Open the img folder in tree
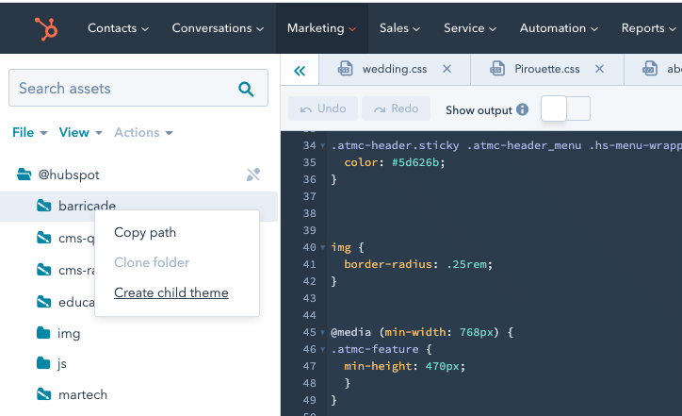 tap(68, 333)
